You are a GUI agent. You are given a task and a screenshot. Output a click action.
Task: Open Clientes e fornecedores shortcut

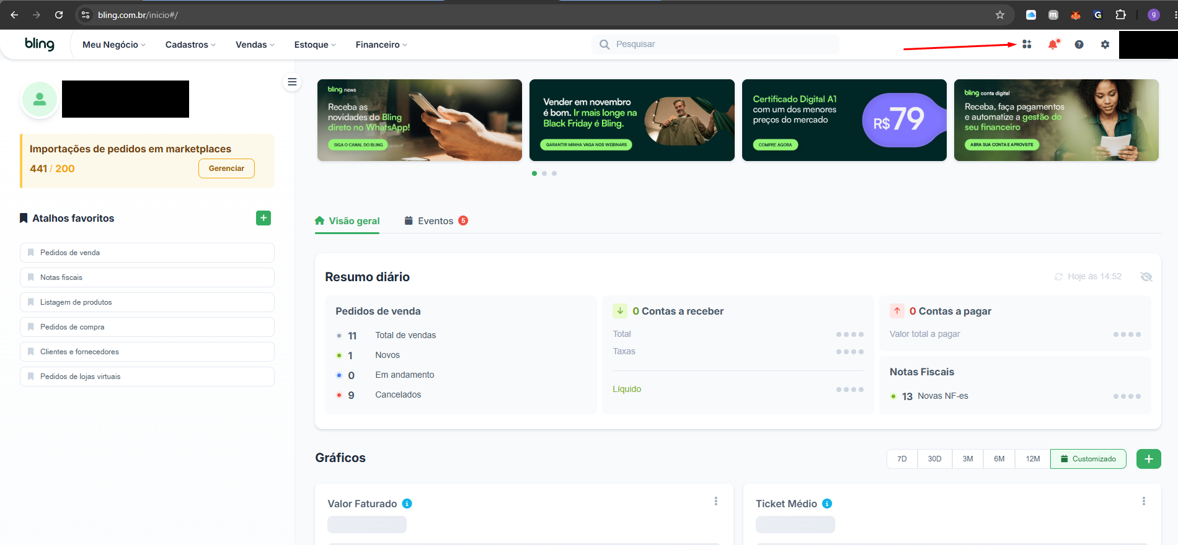pos(147,352)
